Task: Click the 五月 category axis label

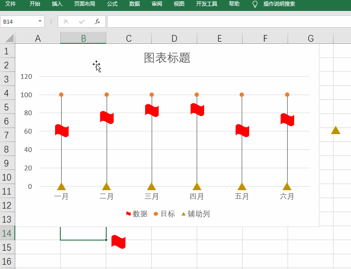Action: [x=242, y=196]
